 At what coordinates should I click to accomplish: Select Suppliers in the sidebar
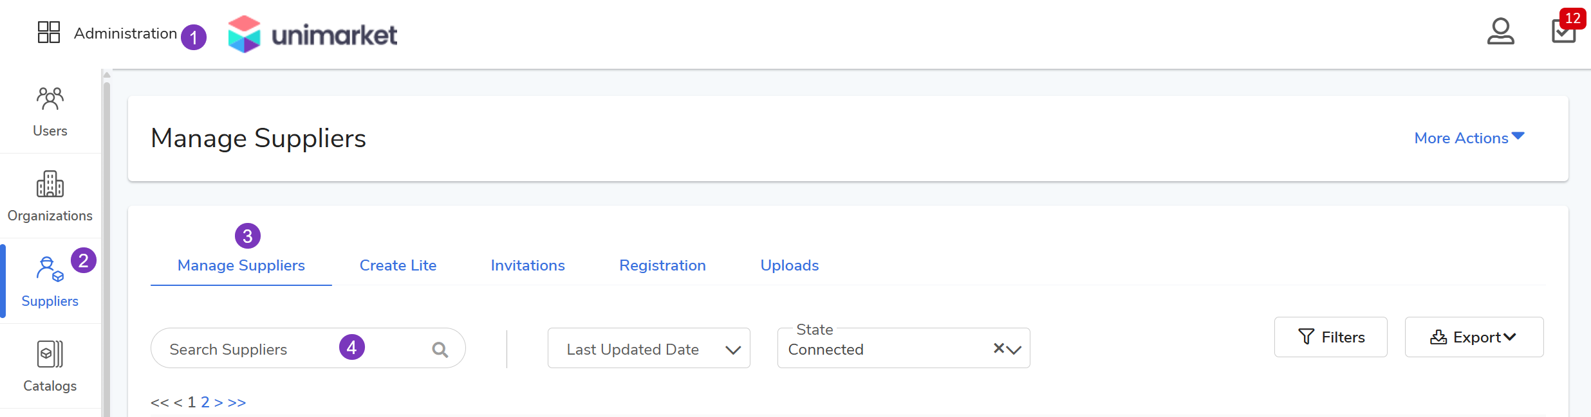point(50,281)
